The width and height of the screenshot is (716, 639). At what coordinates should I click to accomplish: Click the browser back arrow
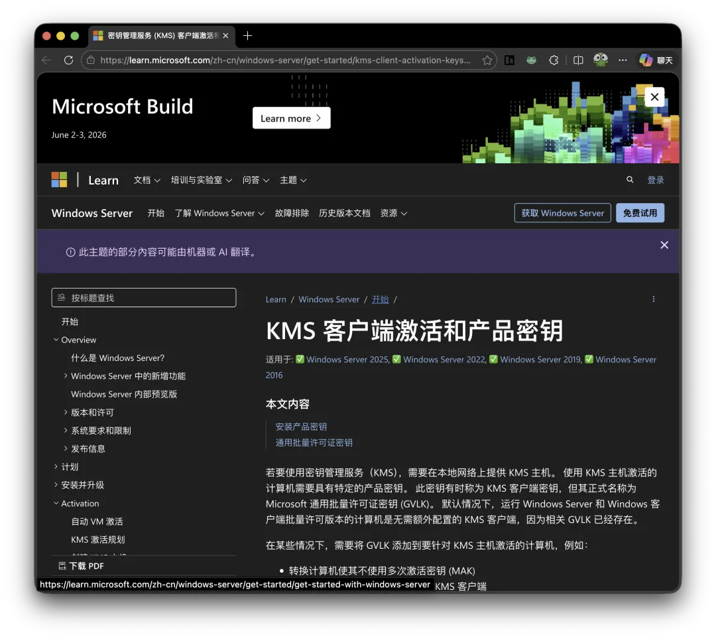(46, 60)
